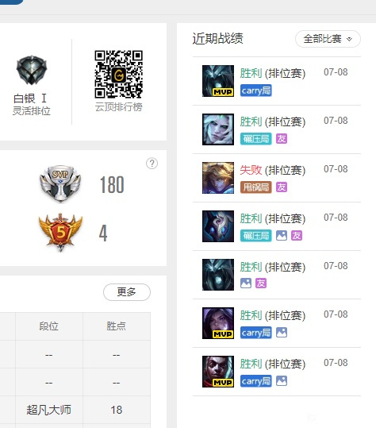
Task: Click the SVP silver trophy icon
Action: (60, 183)
